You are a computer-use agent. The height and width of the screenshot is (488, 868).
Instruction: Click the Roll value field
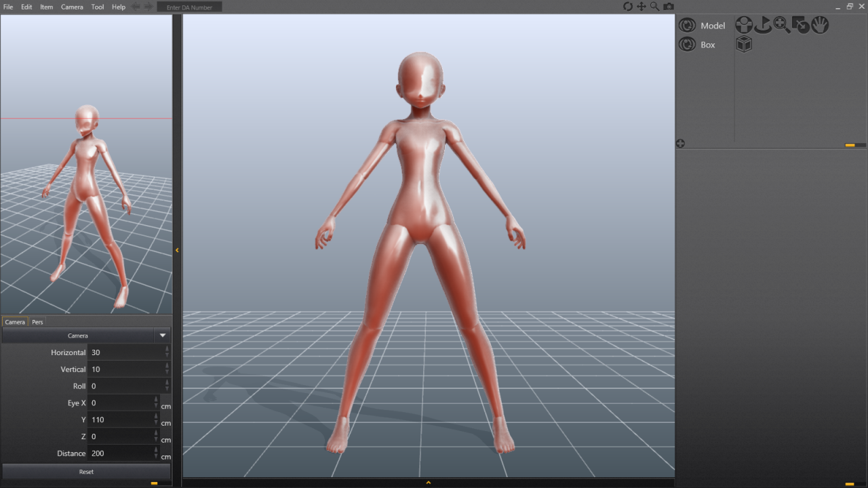[x=125, y=386]
